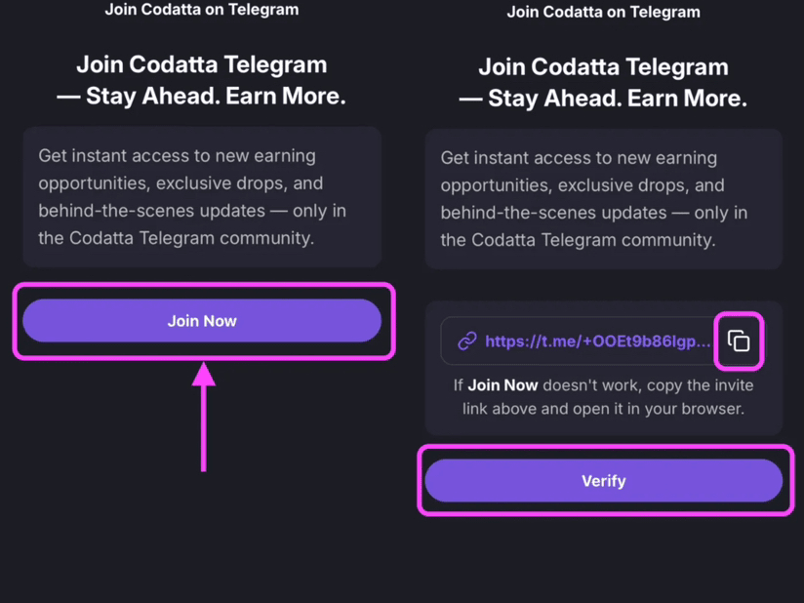The height and width of the screenshot is (603, 804).
Task: Click the purple Join Now button
Action: tap(202, 321)
